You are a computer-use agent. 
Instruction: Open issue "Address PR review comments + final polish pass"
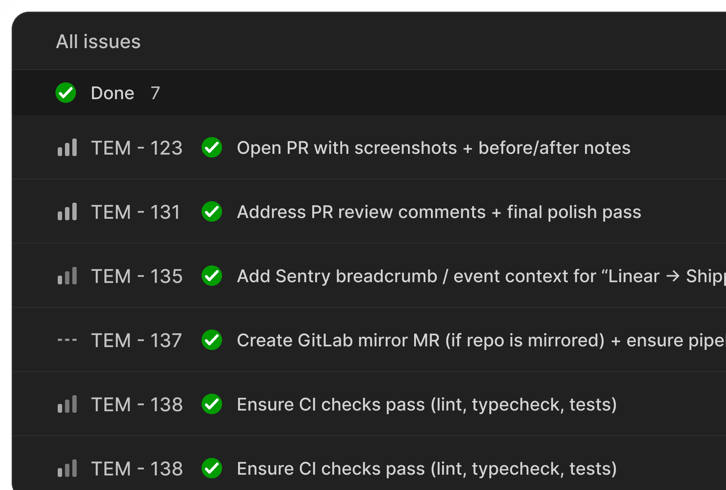[439, 212]
